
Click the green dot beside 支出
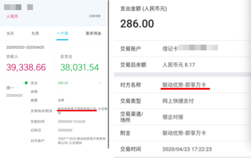(x=26, y=83)
